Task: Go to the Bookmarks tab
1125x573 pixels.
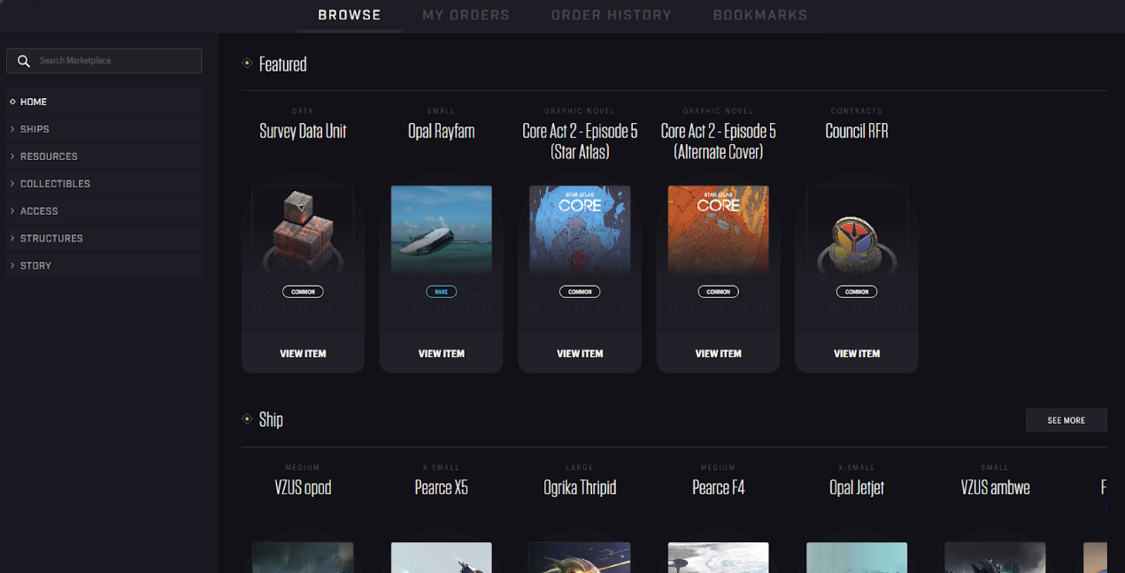Action: coord(759,15)
